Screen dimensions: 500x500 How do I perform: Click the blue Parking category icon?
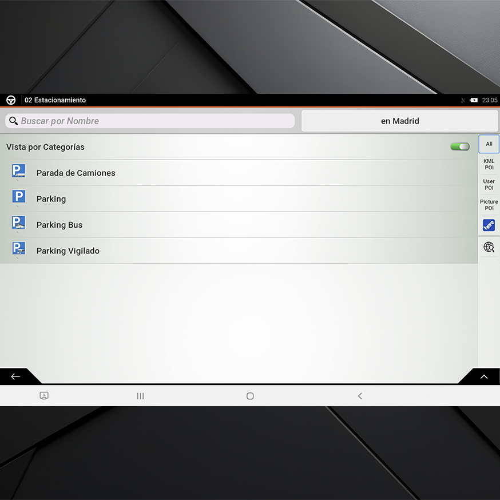coord(19,197)
